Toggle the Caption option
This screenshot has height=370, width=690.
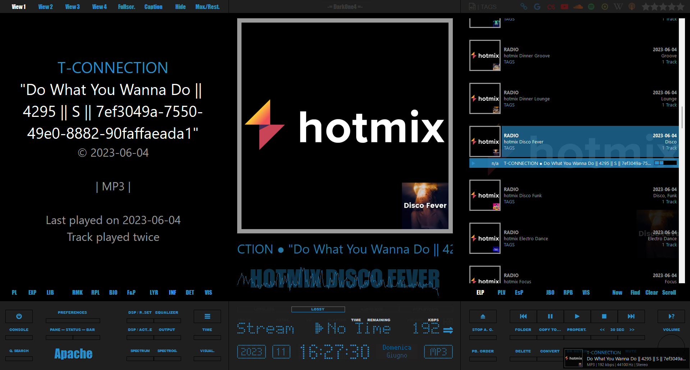153,6
